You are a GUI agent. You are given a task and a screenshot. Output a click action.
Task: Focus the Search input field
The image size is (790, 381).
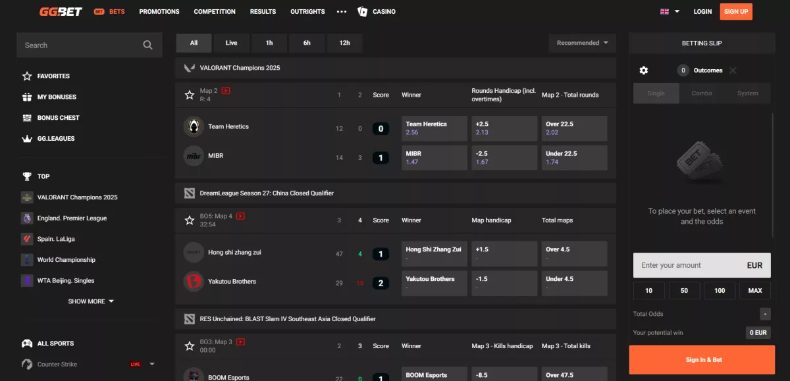(90, 45)
